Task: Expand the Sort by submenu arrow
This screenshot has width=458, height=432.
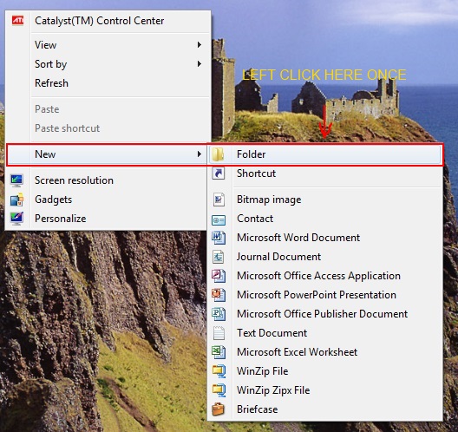Action: 200,63
